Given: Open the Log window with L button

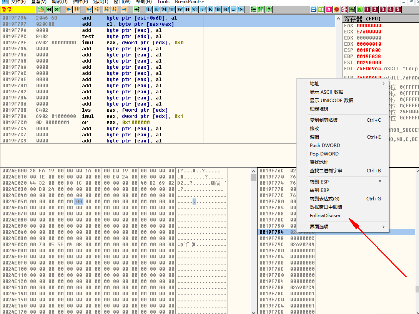Looking at the screenshot, I should click(149, 10).
